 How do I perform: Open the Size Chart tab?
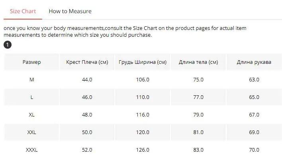[x=23, y=11]
